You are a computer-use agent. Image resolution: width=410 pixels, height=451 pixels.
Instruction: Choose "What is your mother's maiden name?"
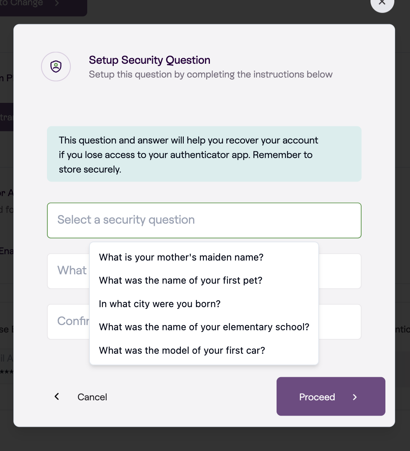181,257
